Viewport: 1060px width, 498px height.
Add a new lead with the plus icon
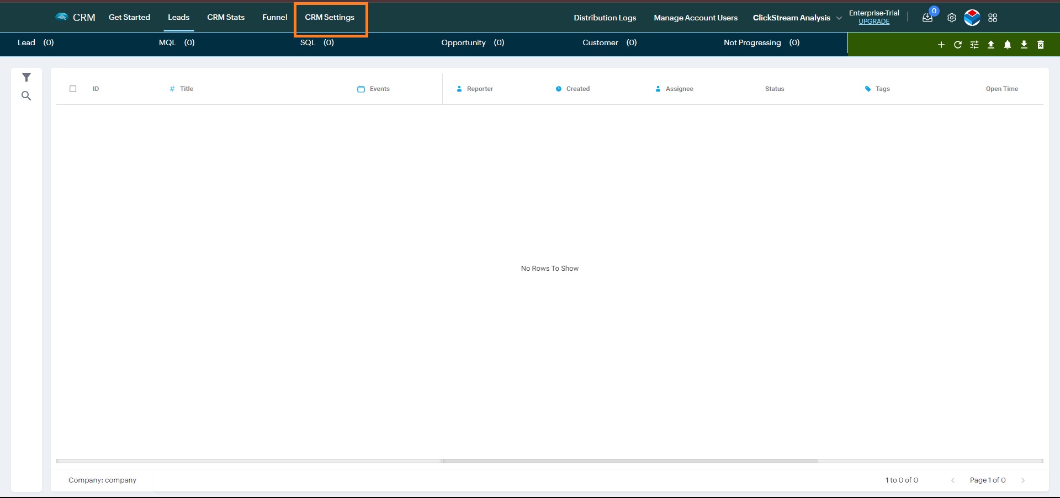941,45
